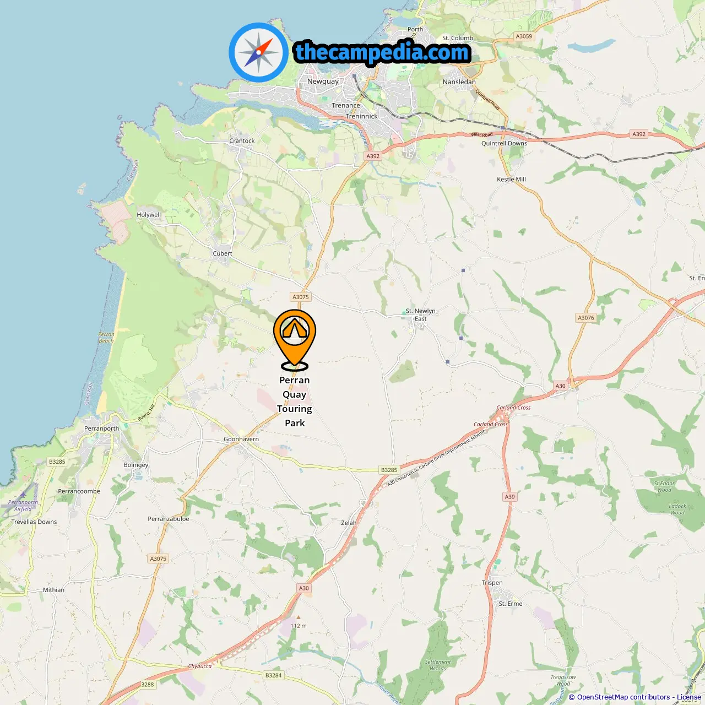Click the compass logo icon
The height and width of the screenshot is (705, 705).
(x=258, y=52)
